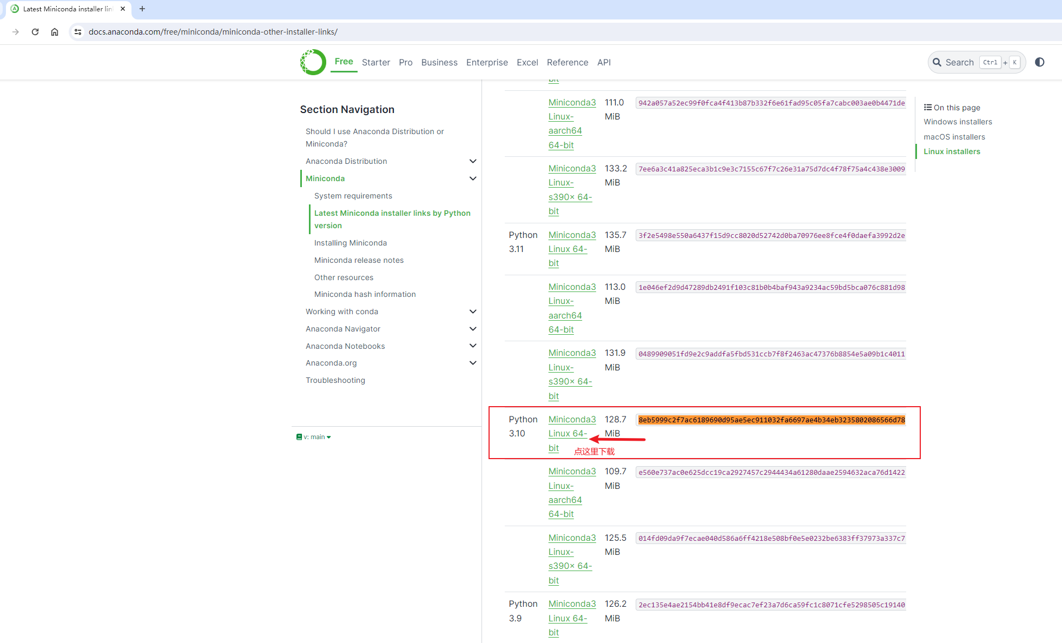Click the hash starting e560e737ac0e
This screenshot has width=1062, height=643.
point(771,472)
